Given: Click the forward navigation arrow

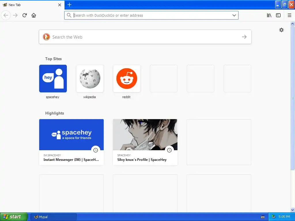Looking at the screenshot, I should pos(15,15).
